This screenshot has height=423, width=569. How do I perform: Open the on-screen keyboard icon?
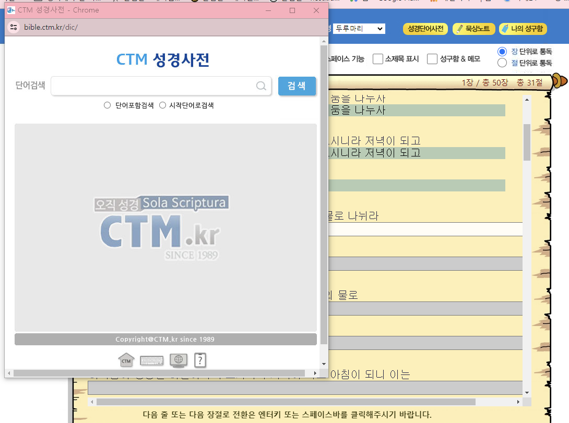(x=152, y=360)
